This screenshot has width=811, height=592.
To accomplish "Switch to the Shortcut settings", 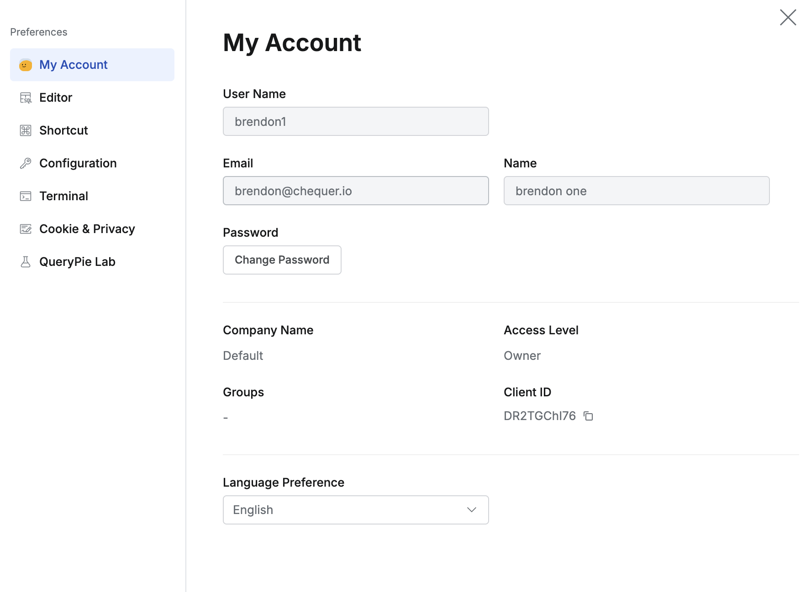I will [63, 130].
